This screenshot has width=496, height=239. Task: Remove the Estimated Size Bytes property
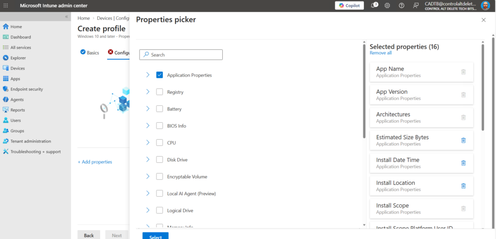coord(464,140)
